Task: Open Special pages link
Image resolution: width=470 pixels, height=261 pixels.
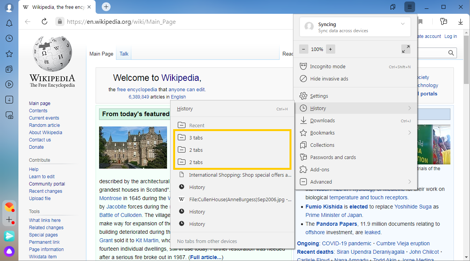Action: [43, 235]
